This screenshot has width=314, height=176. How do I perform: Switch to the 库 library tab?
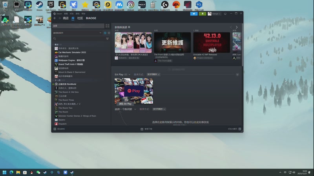click(x=73, y=18)
